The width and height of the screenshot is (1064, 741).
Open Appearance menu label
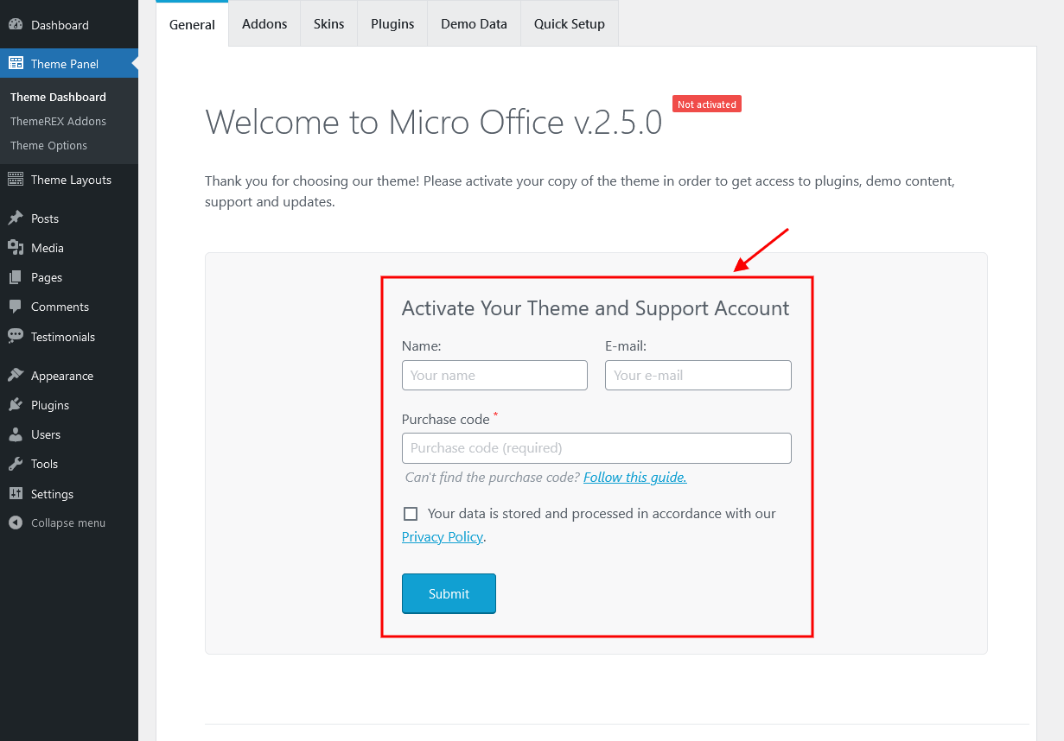(62, 376)
